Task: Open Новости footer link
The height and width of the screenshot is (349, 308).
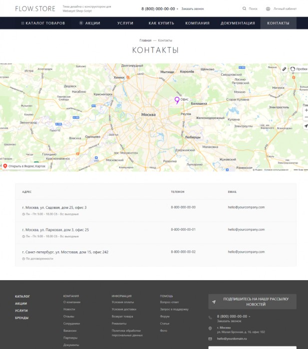Action: pos(69,309)
